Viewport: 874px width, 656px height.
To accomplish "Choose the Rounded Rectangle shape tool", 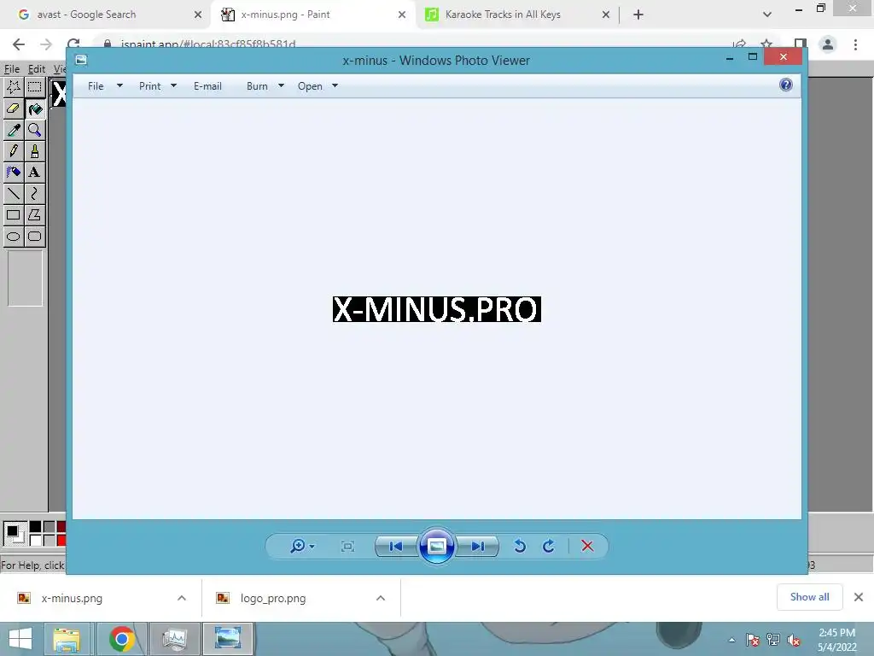I will (x=34, y=236).
